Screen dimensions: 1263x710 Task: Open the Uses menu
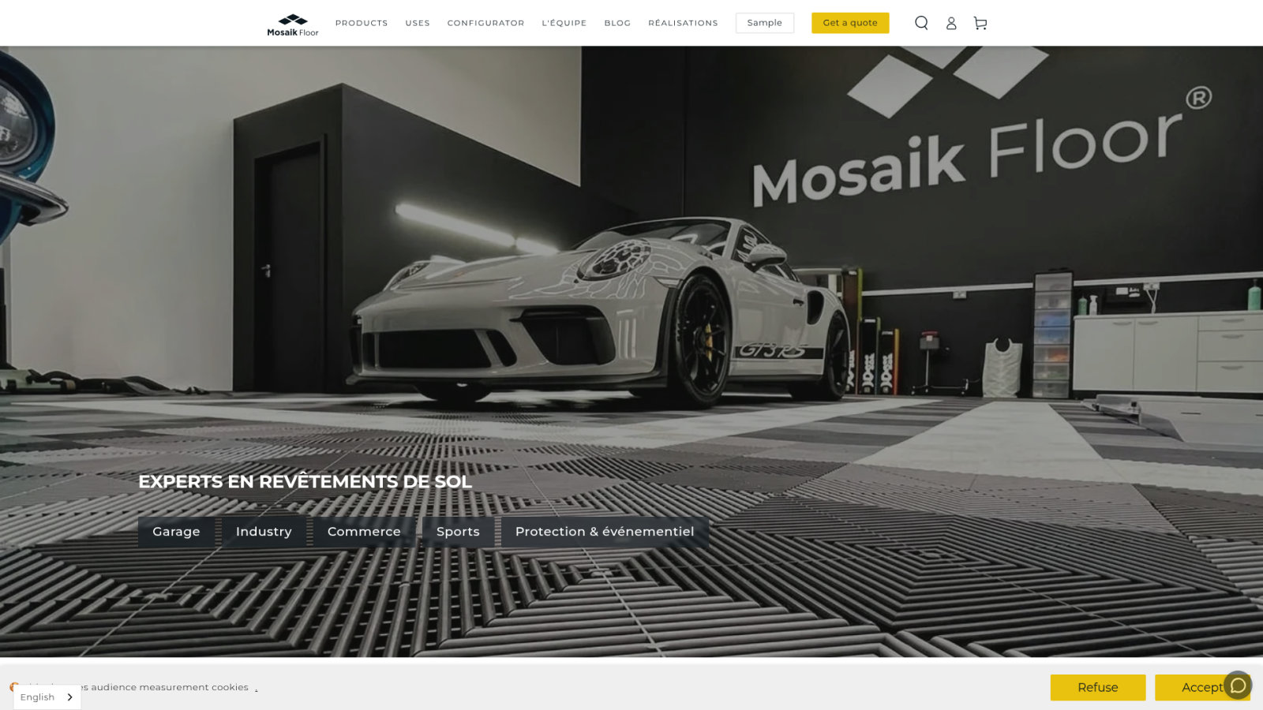pos(418,23)
